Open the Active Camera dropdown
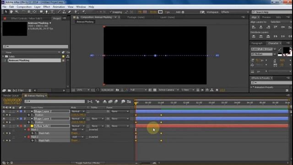The width and height of the screenshot is (293, 165). (x=168, y=90)
